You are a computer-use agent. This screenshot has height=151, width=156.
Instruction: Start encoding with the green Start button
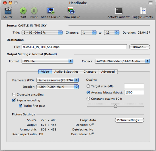23,11
